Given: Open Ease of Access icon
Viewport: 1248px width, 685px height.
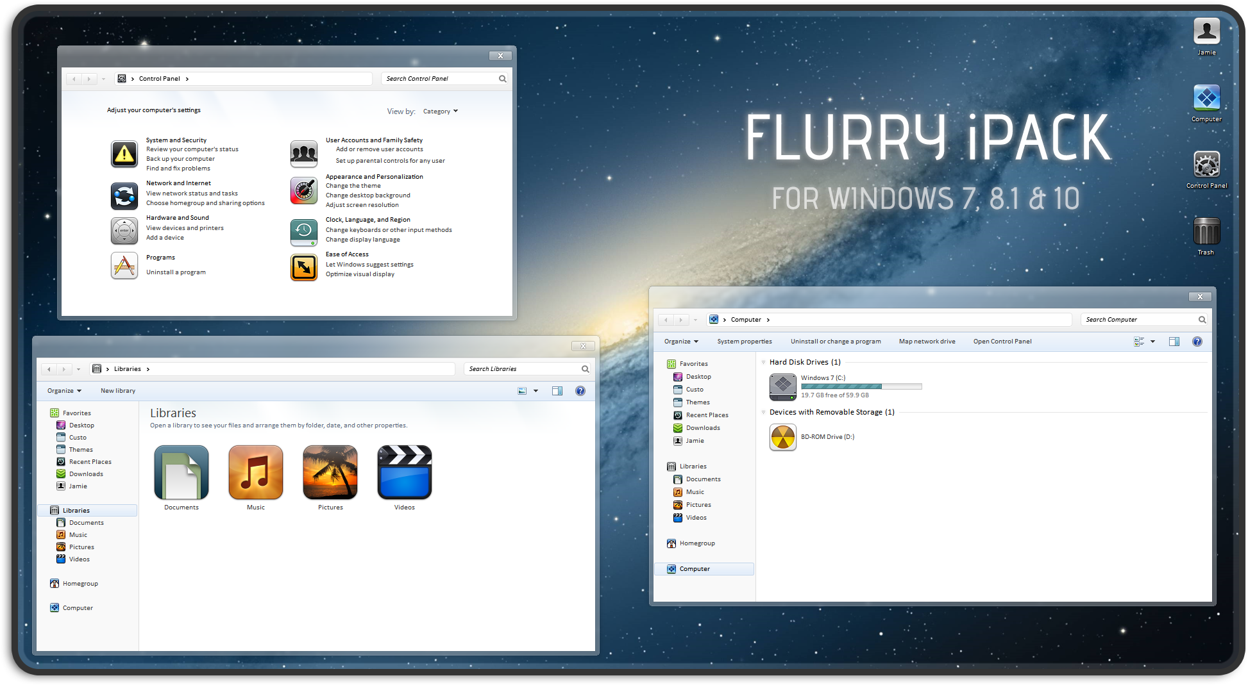Looking at the screenshot, I should (x=304, y=267).
